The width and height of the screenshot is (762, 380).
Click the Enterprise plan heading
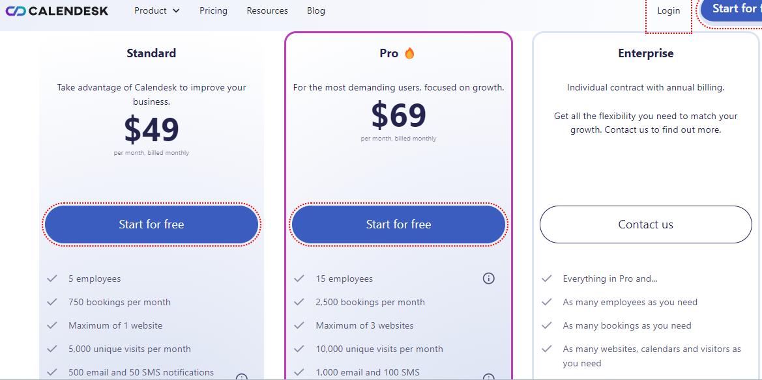[646, 53]
